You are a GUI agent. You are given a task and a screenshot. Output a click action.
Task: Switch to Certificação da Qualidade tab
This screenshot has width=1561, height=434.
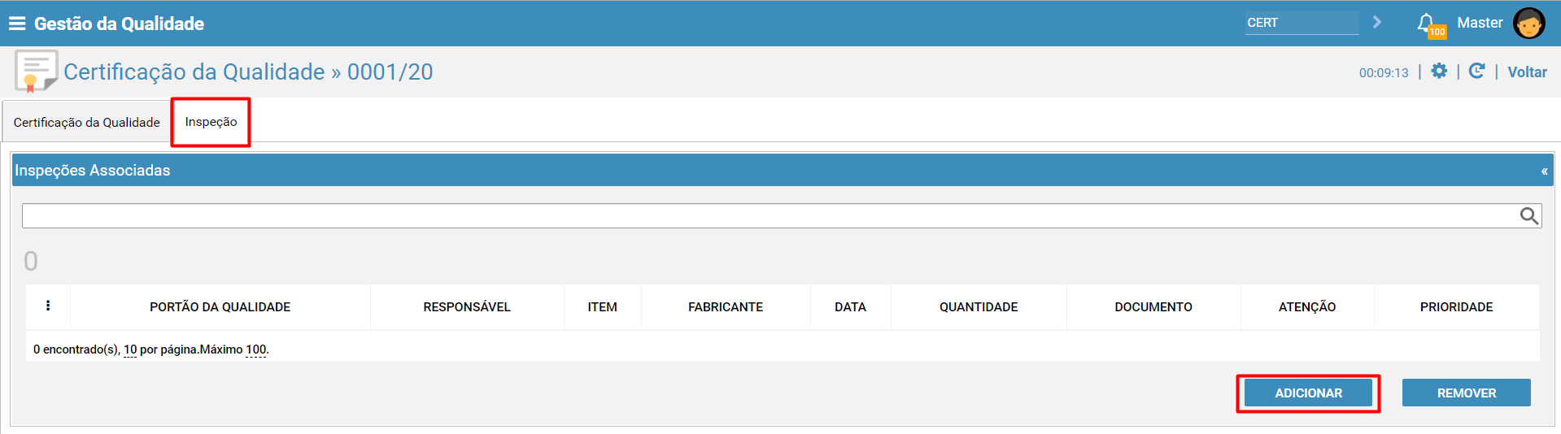[86, 122]
